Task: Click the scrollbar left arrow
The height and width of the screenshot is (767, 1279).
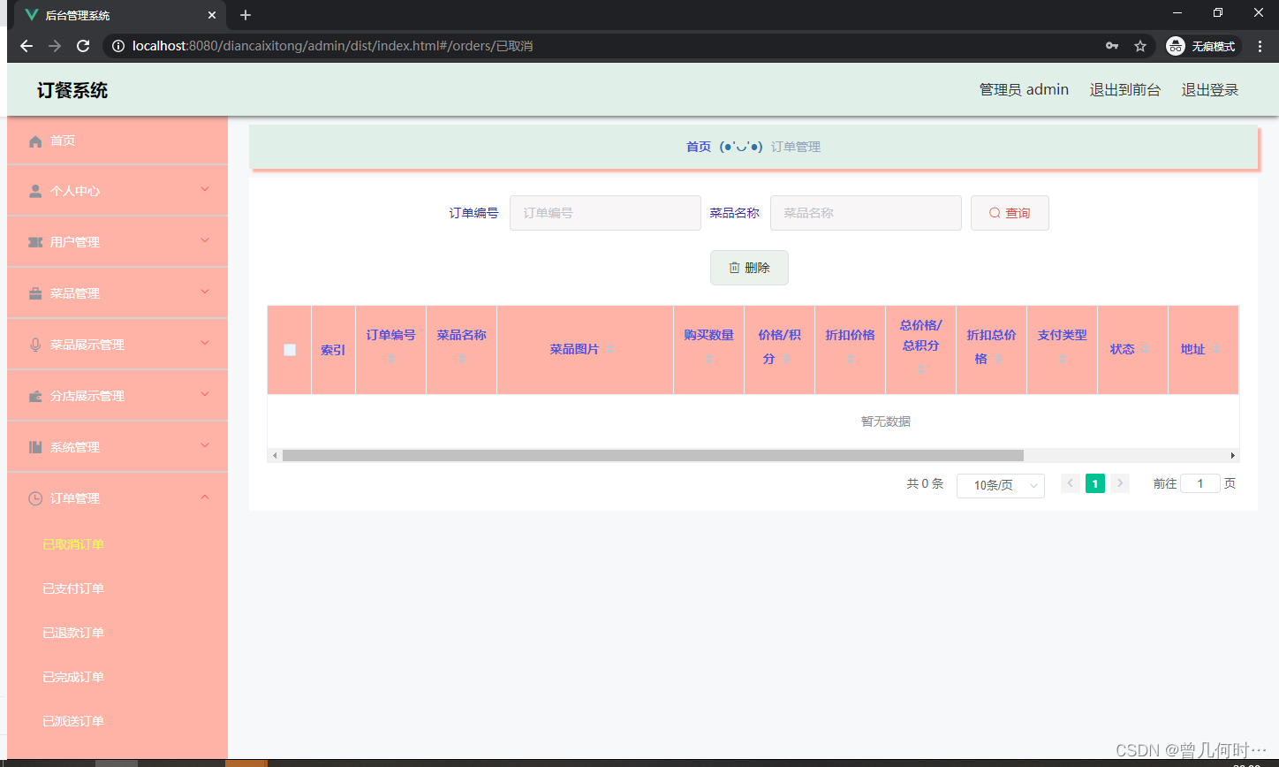Action: click(x=275, y=456)
